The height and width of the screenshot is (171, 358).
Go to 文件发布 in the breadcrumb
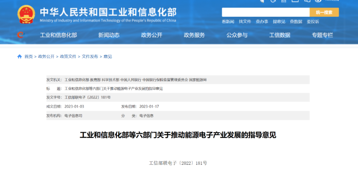pyautogui.click(x=90, y=56)
